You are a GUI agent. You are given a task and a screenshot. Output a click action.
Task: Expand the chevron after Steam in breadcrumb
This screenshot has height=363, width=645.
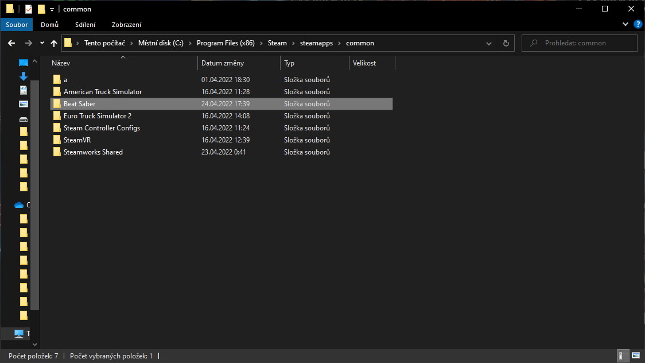293,43
